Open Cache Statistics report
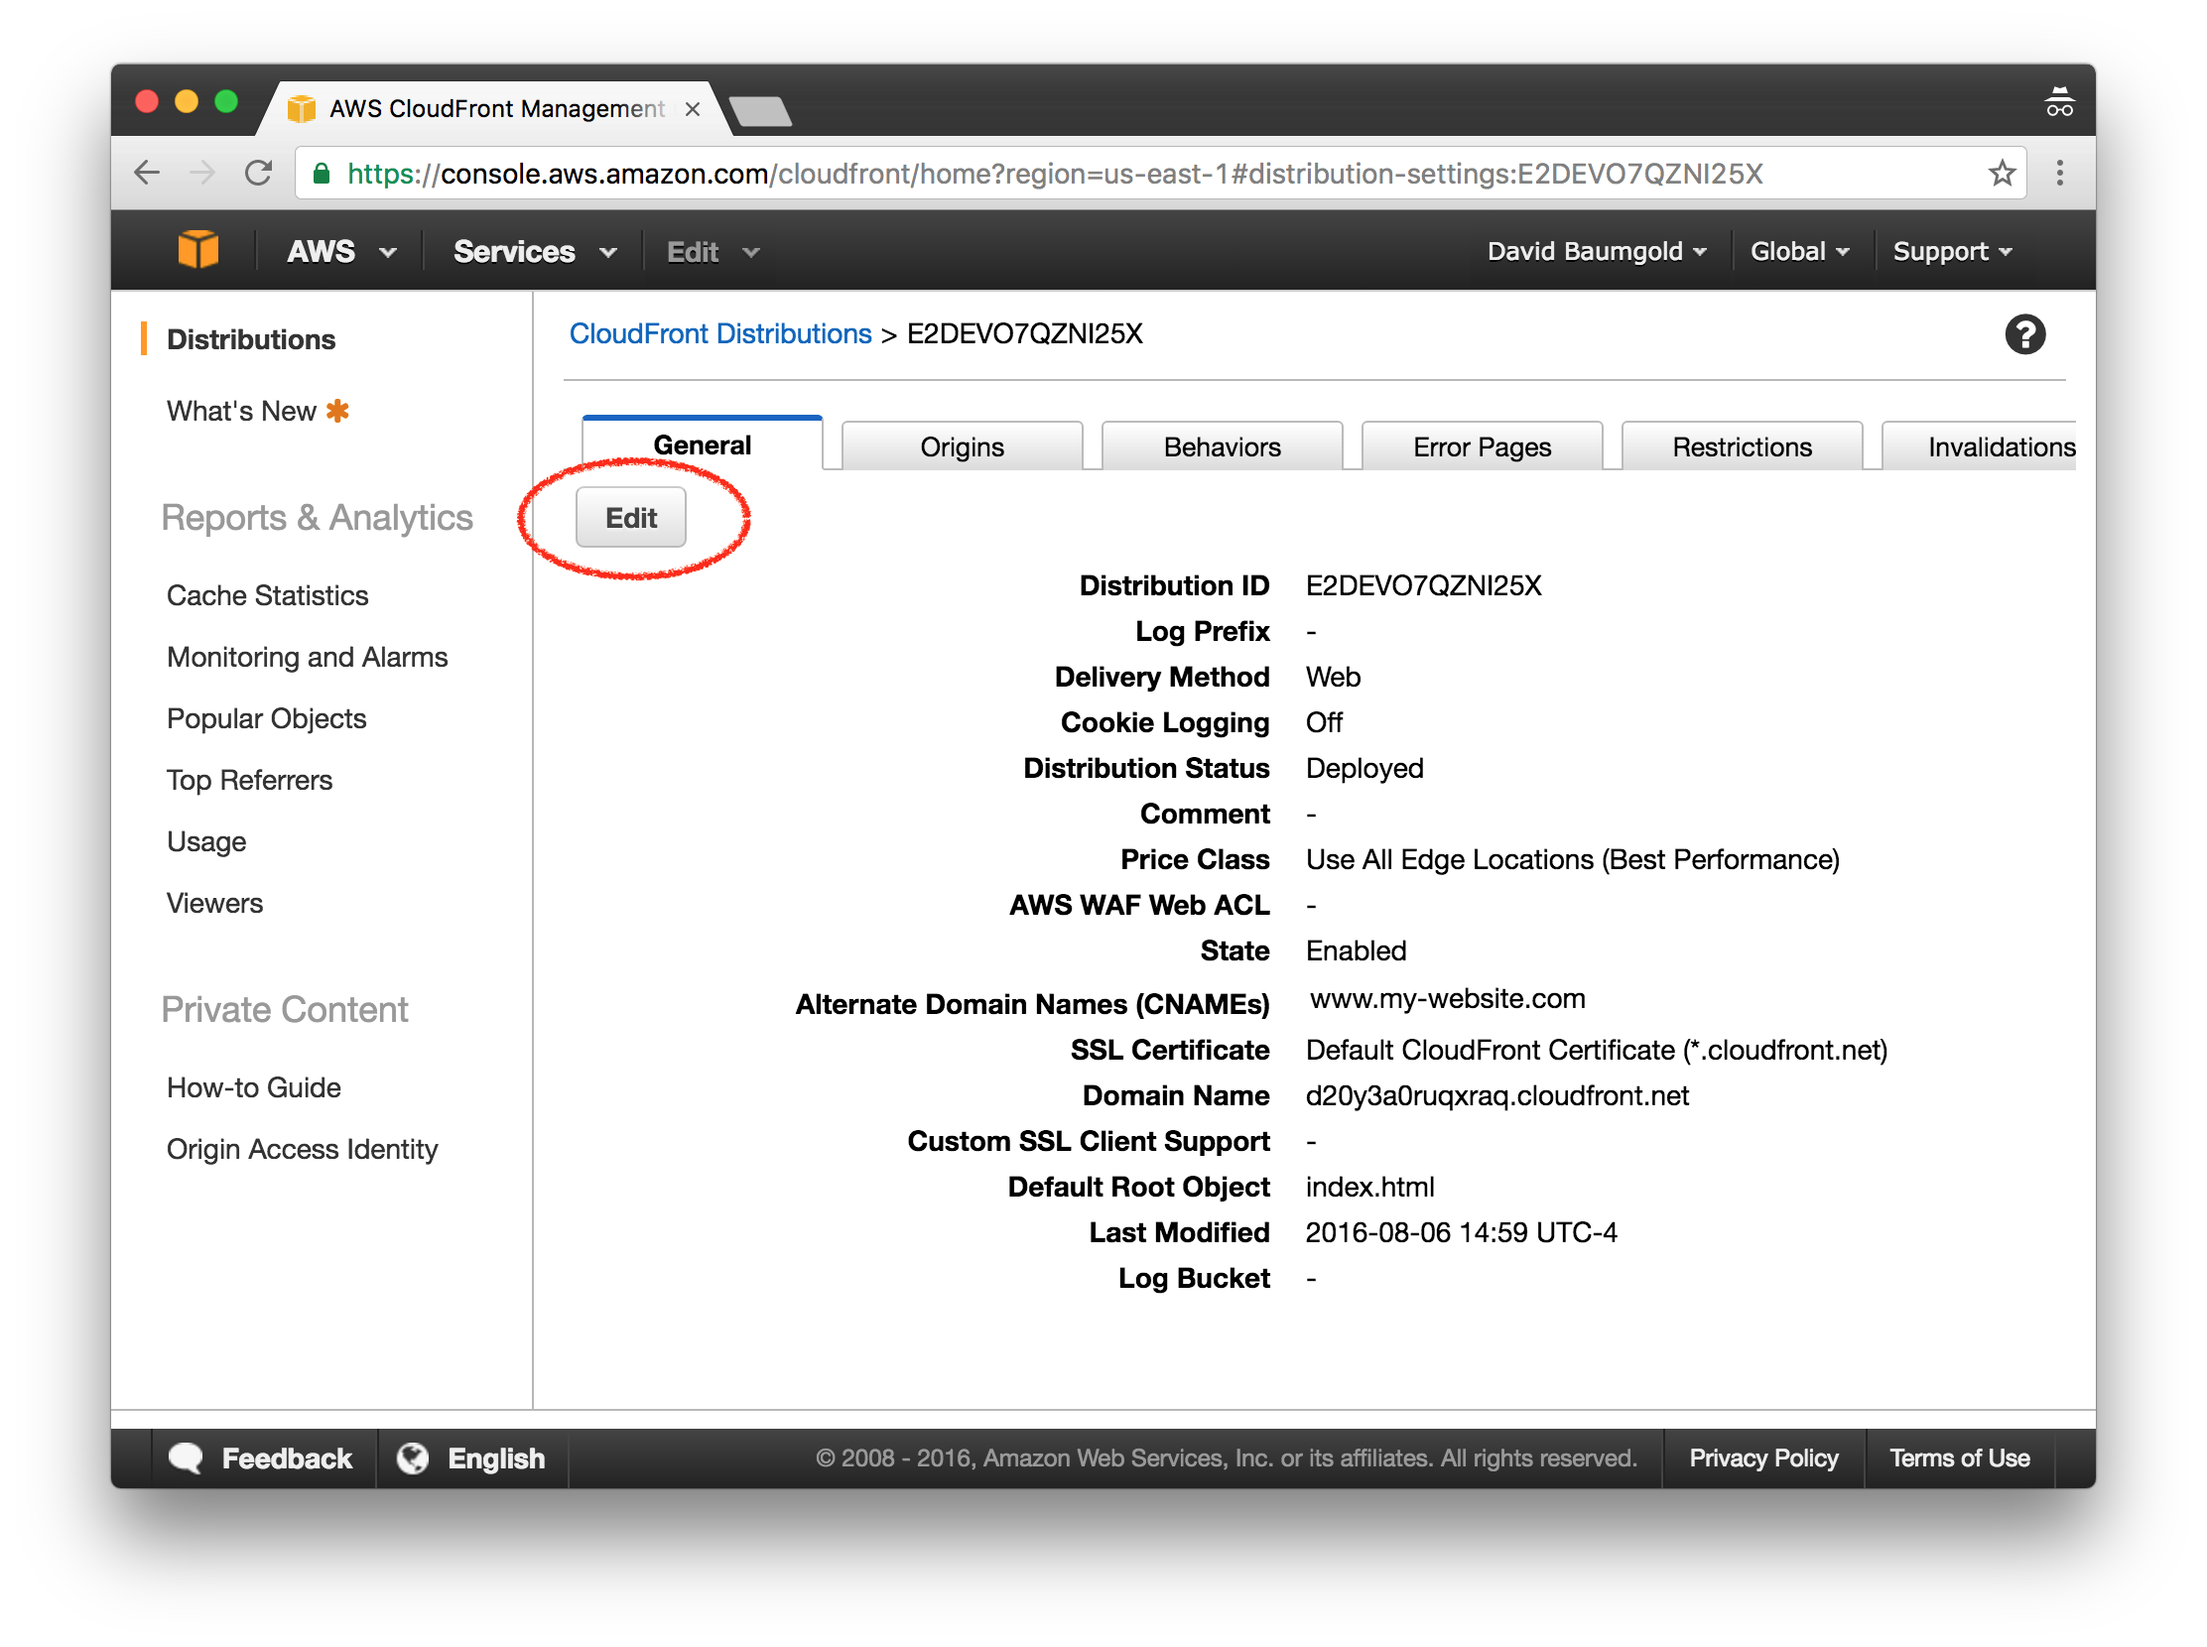The height and width of the screenshot is (1647, 2207). click(x=267, y=595)
